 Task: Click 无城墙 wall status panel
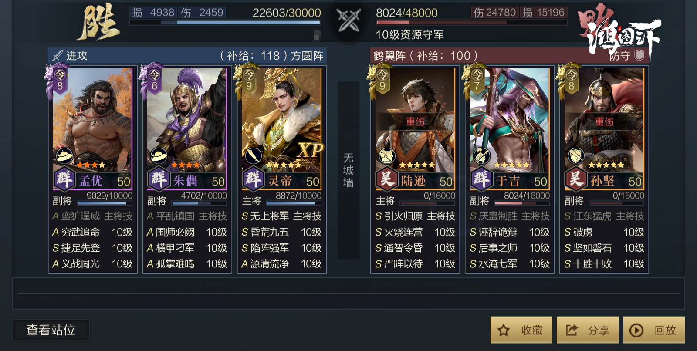tap(348, 170)
